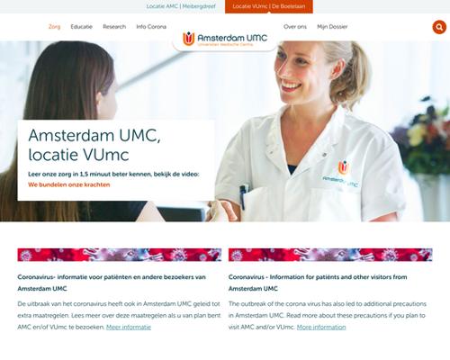Select the Research navigation item
This screenshot has width=450, height=360.
click(x=114, y=27)
